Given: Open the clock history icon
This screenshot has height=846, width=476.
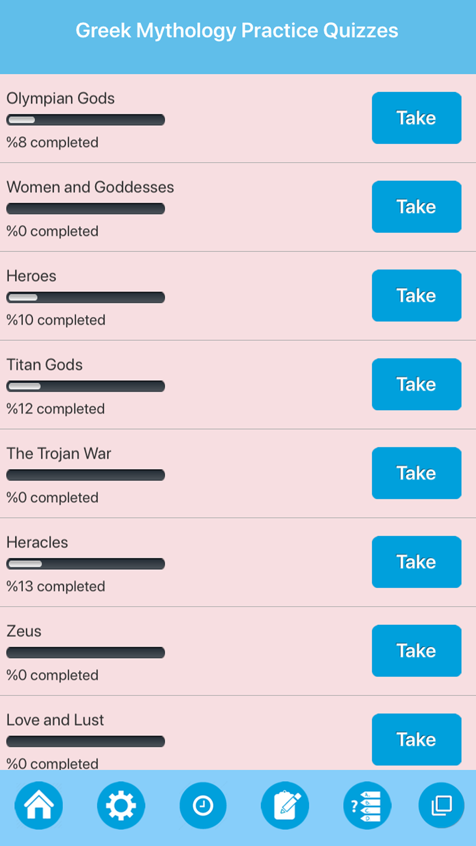Looking at the screenshot, I should pos(203,805).
